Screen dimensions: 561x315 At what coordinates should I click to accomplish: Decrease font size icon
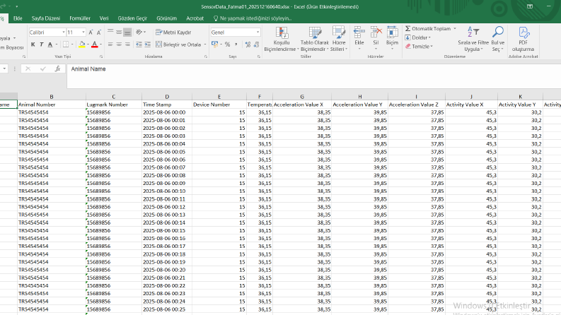pos(99,32)
